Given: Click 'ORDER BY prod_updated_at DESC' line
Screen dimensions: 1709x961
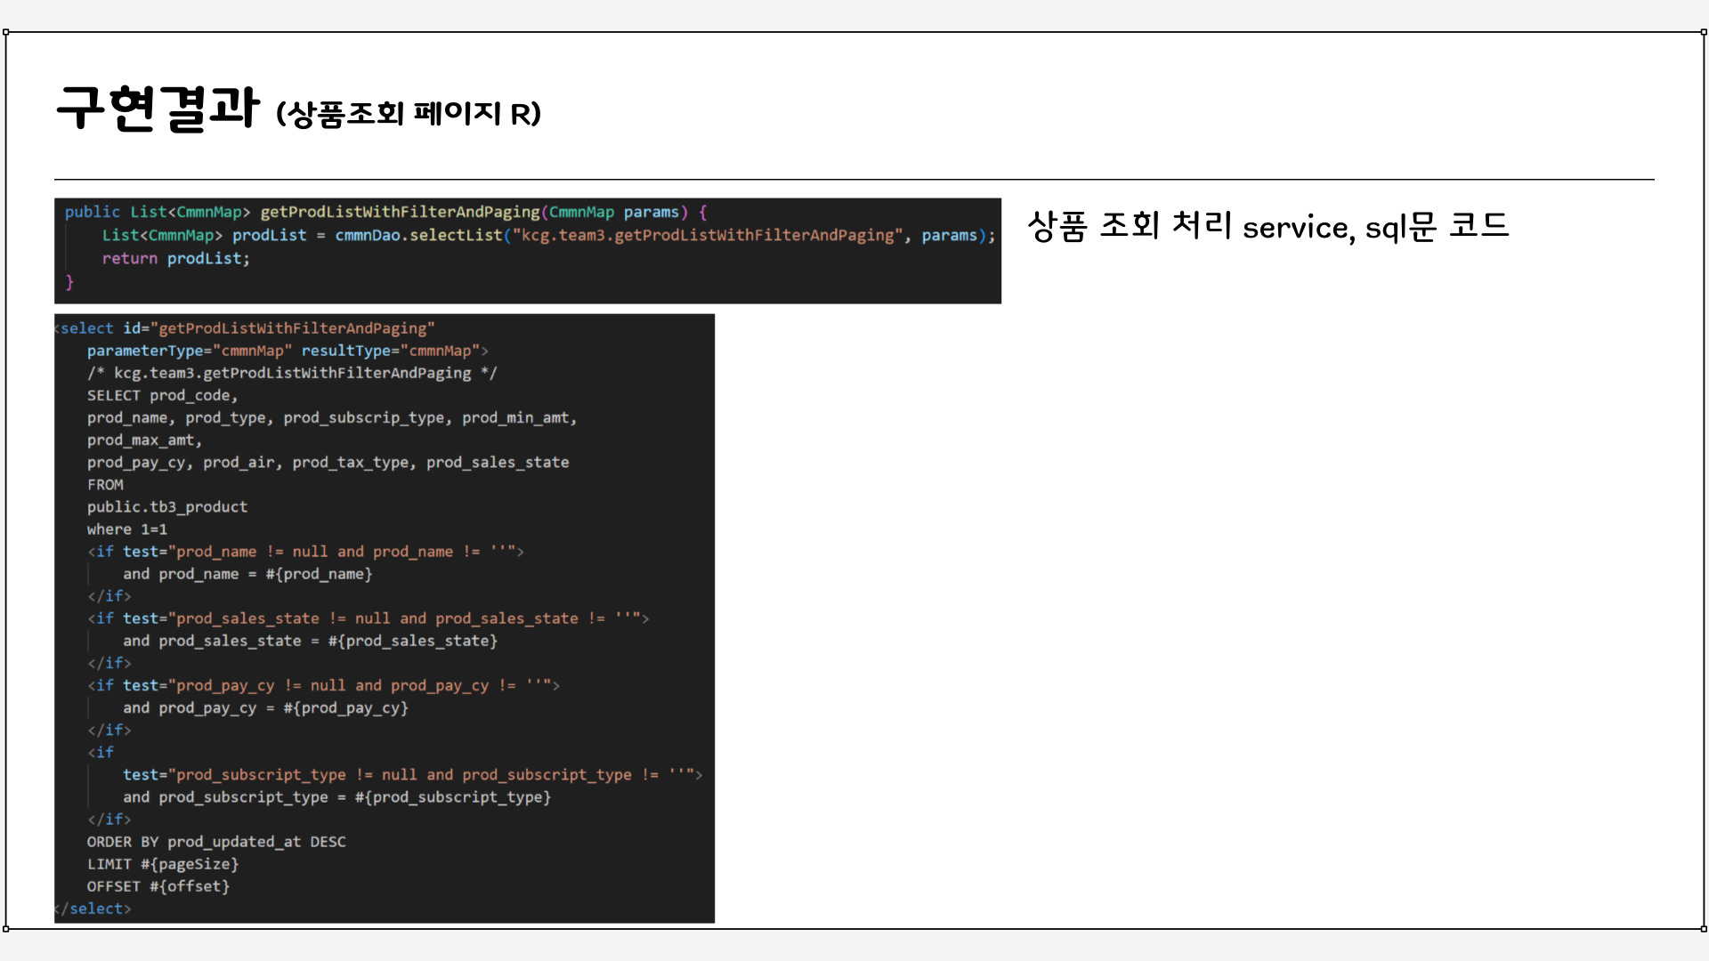Looking at the screenshot, I should [216, 842].
